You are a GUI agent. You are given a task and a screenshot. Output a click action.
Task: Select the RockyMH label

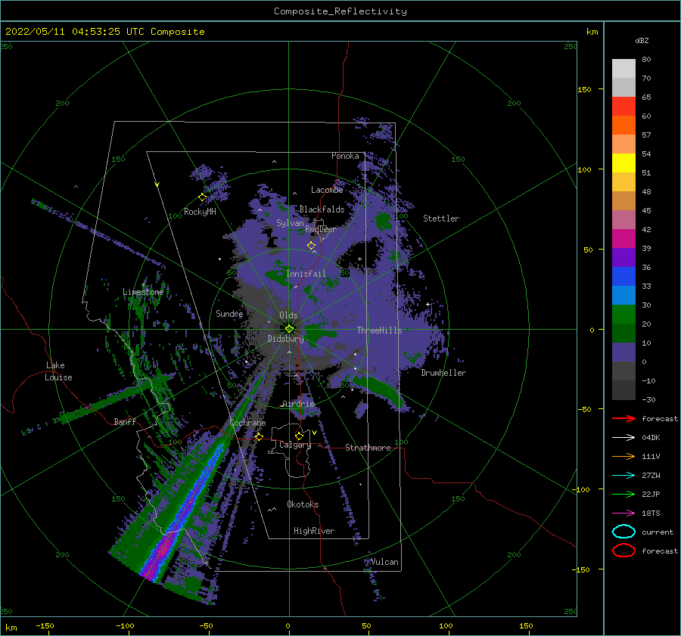click(x=200, y=212)
